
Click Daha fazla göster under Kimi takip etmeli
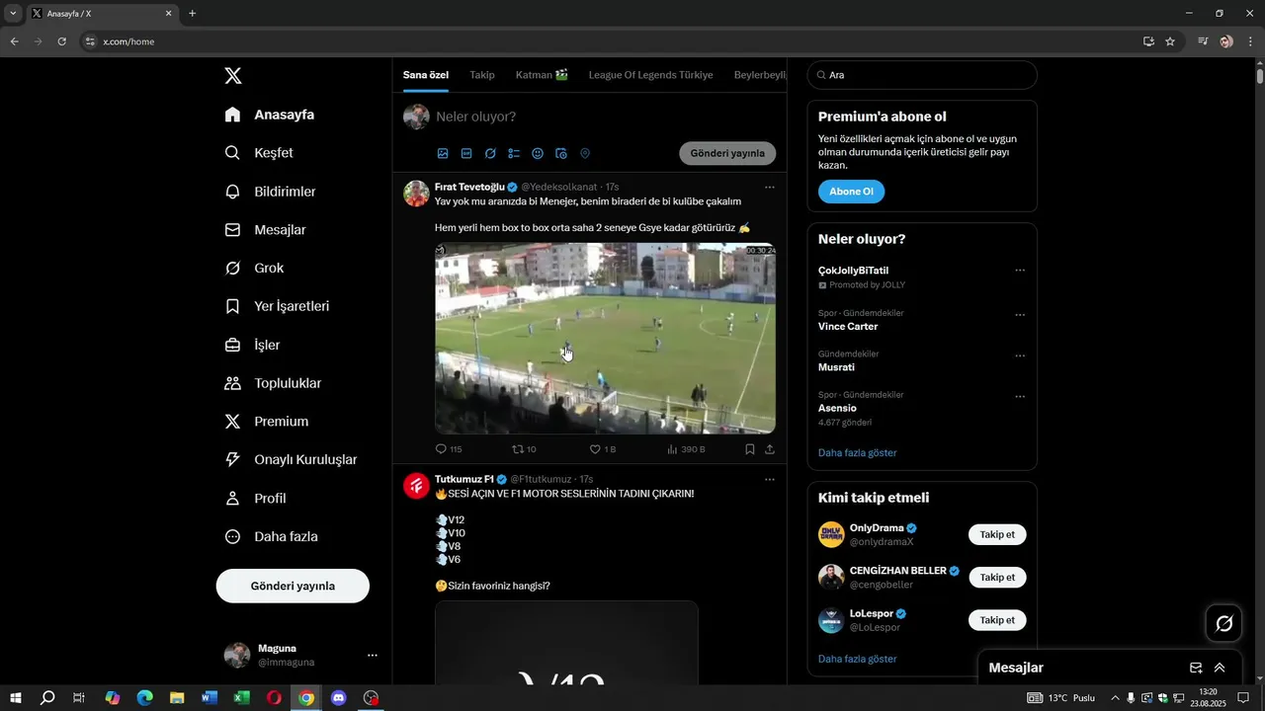pos(858,659)
